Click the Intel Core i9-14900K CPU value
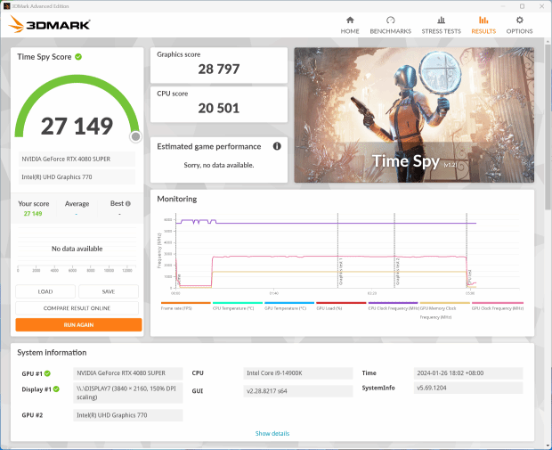The image size is (552, 450). 298,373
